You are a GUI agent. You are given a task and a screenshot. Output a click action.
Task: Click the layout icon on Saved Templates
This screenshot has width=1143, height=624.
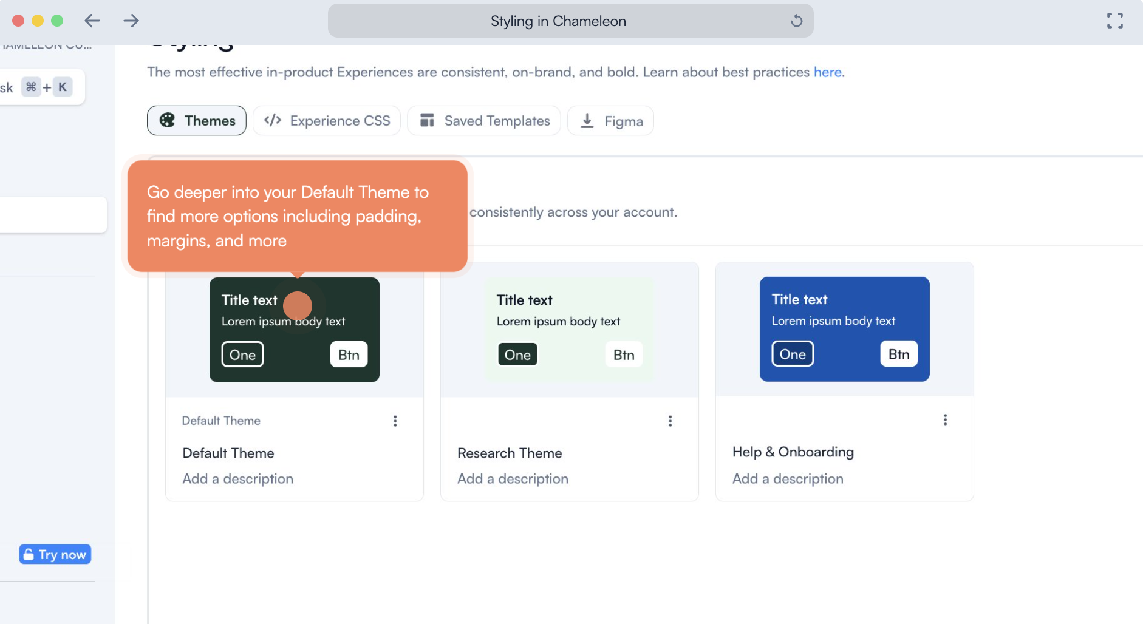[428, 120]
